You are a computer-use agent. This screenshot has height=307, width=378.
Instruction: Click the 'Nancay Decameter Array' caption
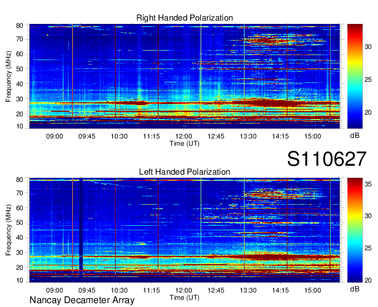pyautogui.click(x=82, y=300)
